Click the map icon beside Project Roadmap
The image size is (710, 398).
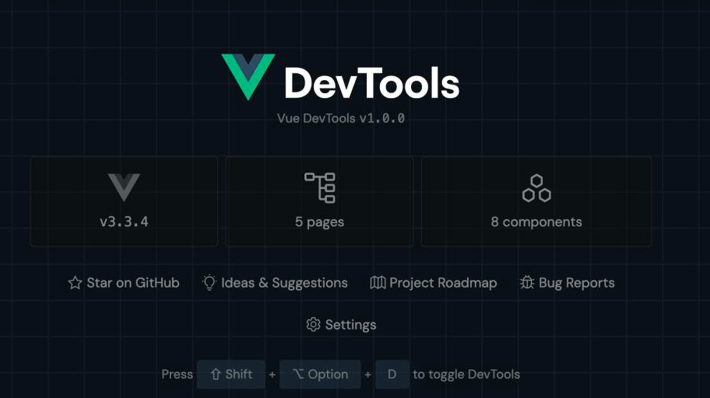pyautogui.click(x=378, y=283)
